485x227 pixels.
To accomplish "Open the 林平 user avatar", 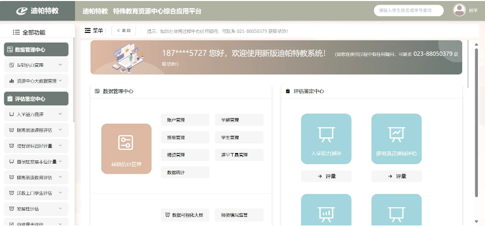I will tap(459, 10).
